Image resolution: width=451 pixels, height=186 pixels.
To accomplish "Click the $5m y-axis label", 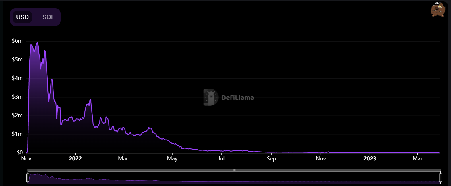I will (17, 60).
